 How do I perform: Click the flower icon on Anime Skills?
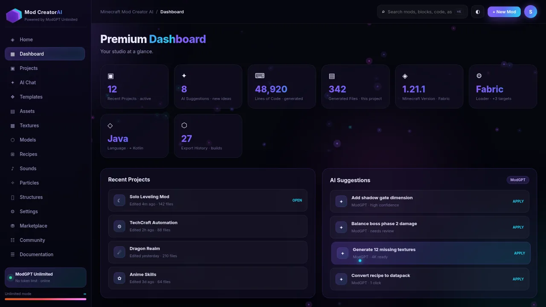(119, 278)
